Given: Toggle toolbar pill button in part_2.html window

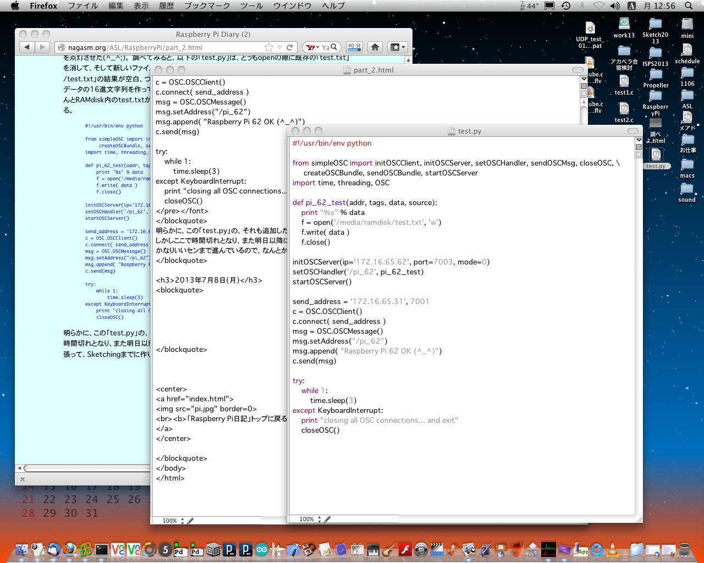Looking at the screenshot, I should (x=577, y=70).
